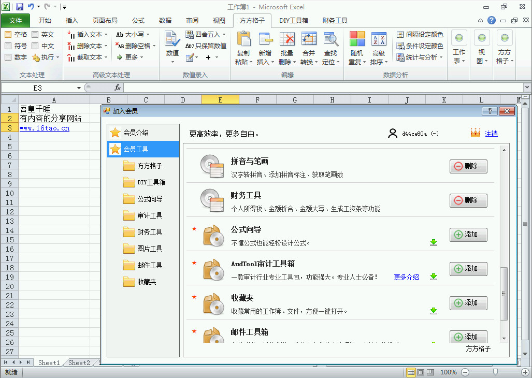Click the 注销 (logout) link
The height and width of the screenshot is (378, 532).
[491, 134]
